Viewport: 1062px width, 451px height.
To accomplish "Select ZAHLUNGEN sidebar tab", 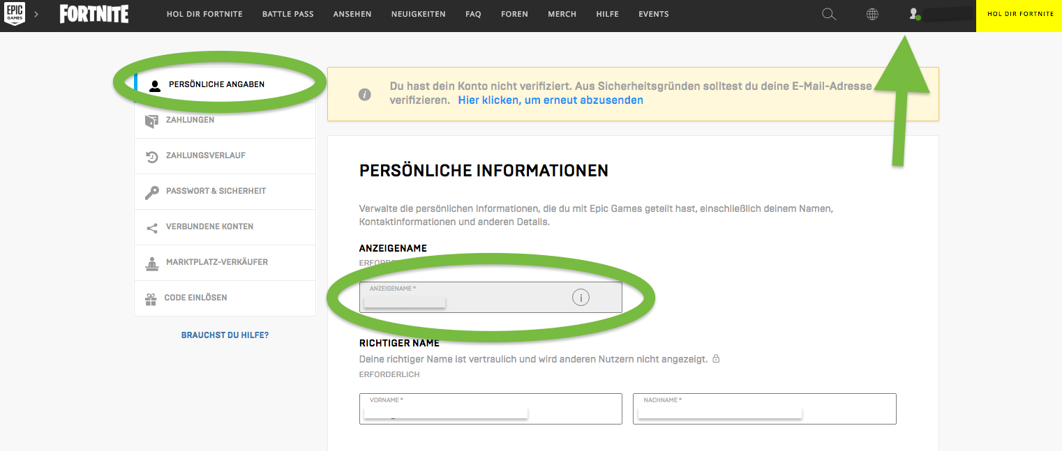I will (225, 121).
